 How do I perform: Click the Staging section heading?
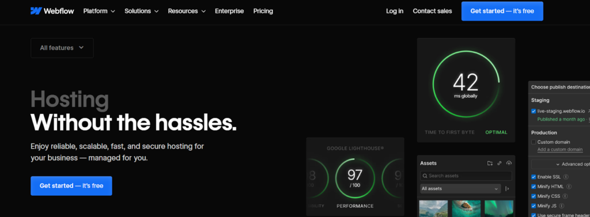[540, 100]
